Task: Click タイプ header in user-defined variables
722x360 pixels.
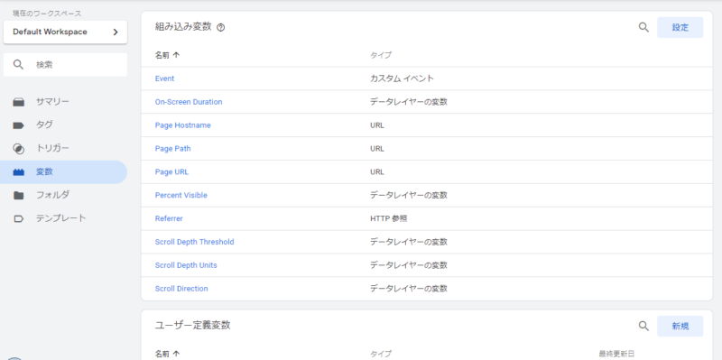Action: pos(381,354)
